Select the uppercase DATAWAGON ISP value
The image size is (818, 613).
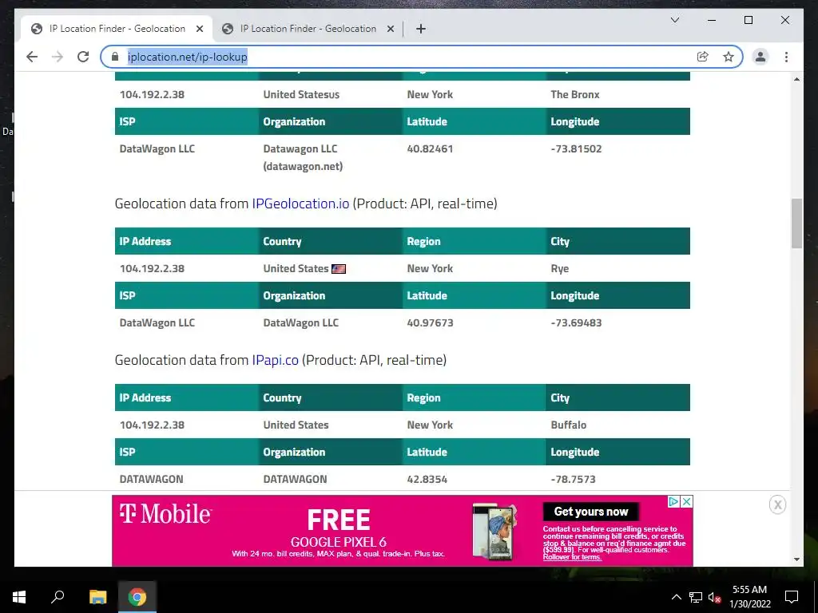151,479
